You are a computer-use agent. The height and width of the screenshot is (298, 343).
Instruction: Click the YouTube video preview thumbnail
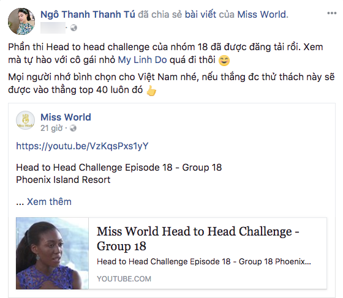click(52, 253)
